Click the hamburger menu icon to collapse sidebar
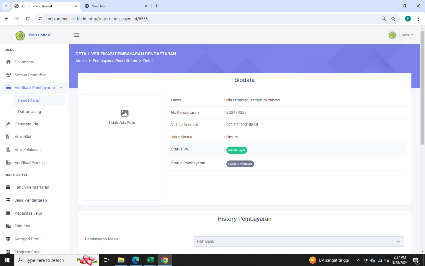The width and height of the screenshot is (425, 266). tap(76, 35)
